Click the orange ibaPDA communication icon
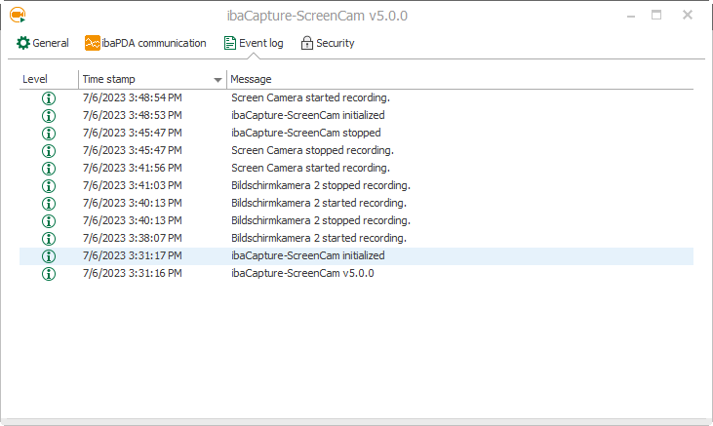Image resolution: width=713 pixels, height=426 pixels. pos(93,43)
